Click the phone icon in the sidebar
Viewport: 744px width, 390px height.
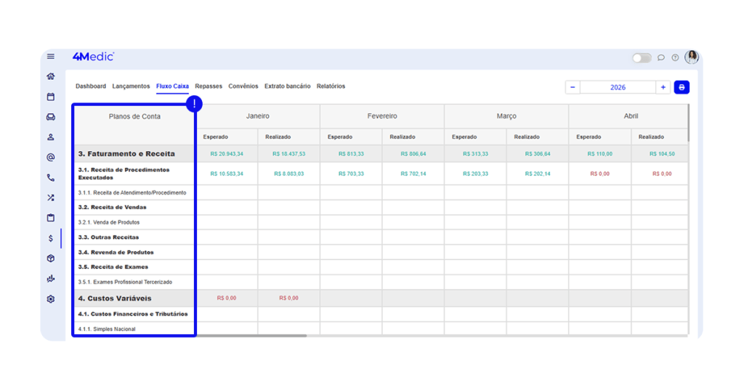(51, 177)
